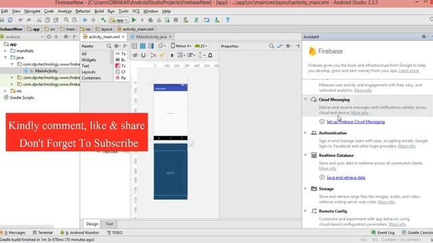The image size is (433, 243).
Task: Open the Android Monitor tool window
Action: click(x=80, y=232)
